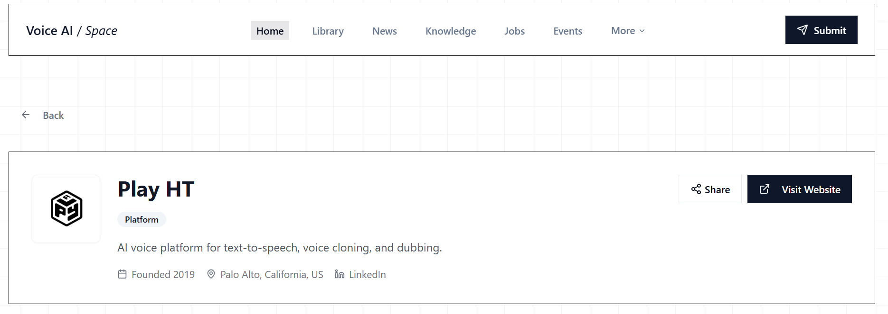Image resolution: width=888 pixels, height=314 pixels.
Task: Open the Jobs page
Action: (x=514, y=31)
